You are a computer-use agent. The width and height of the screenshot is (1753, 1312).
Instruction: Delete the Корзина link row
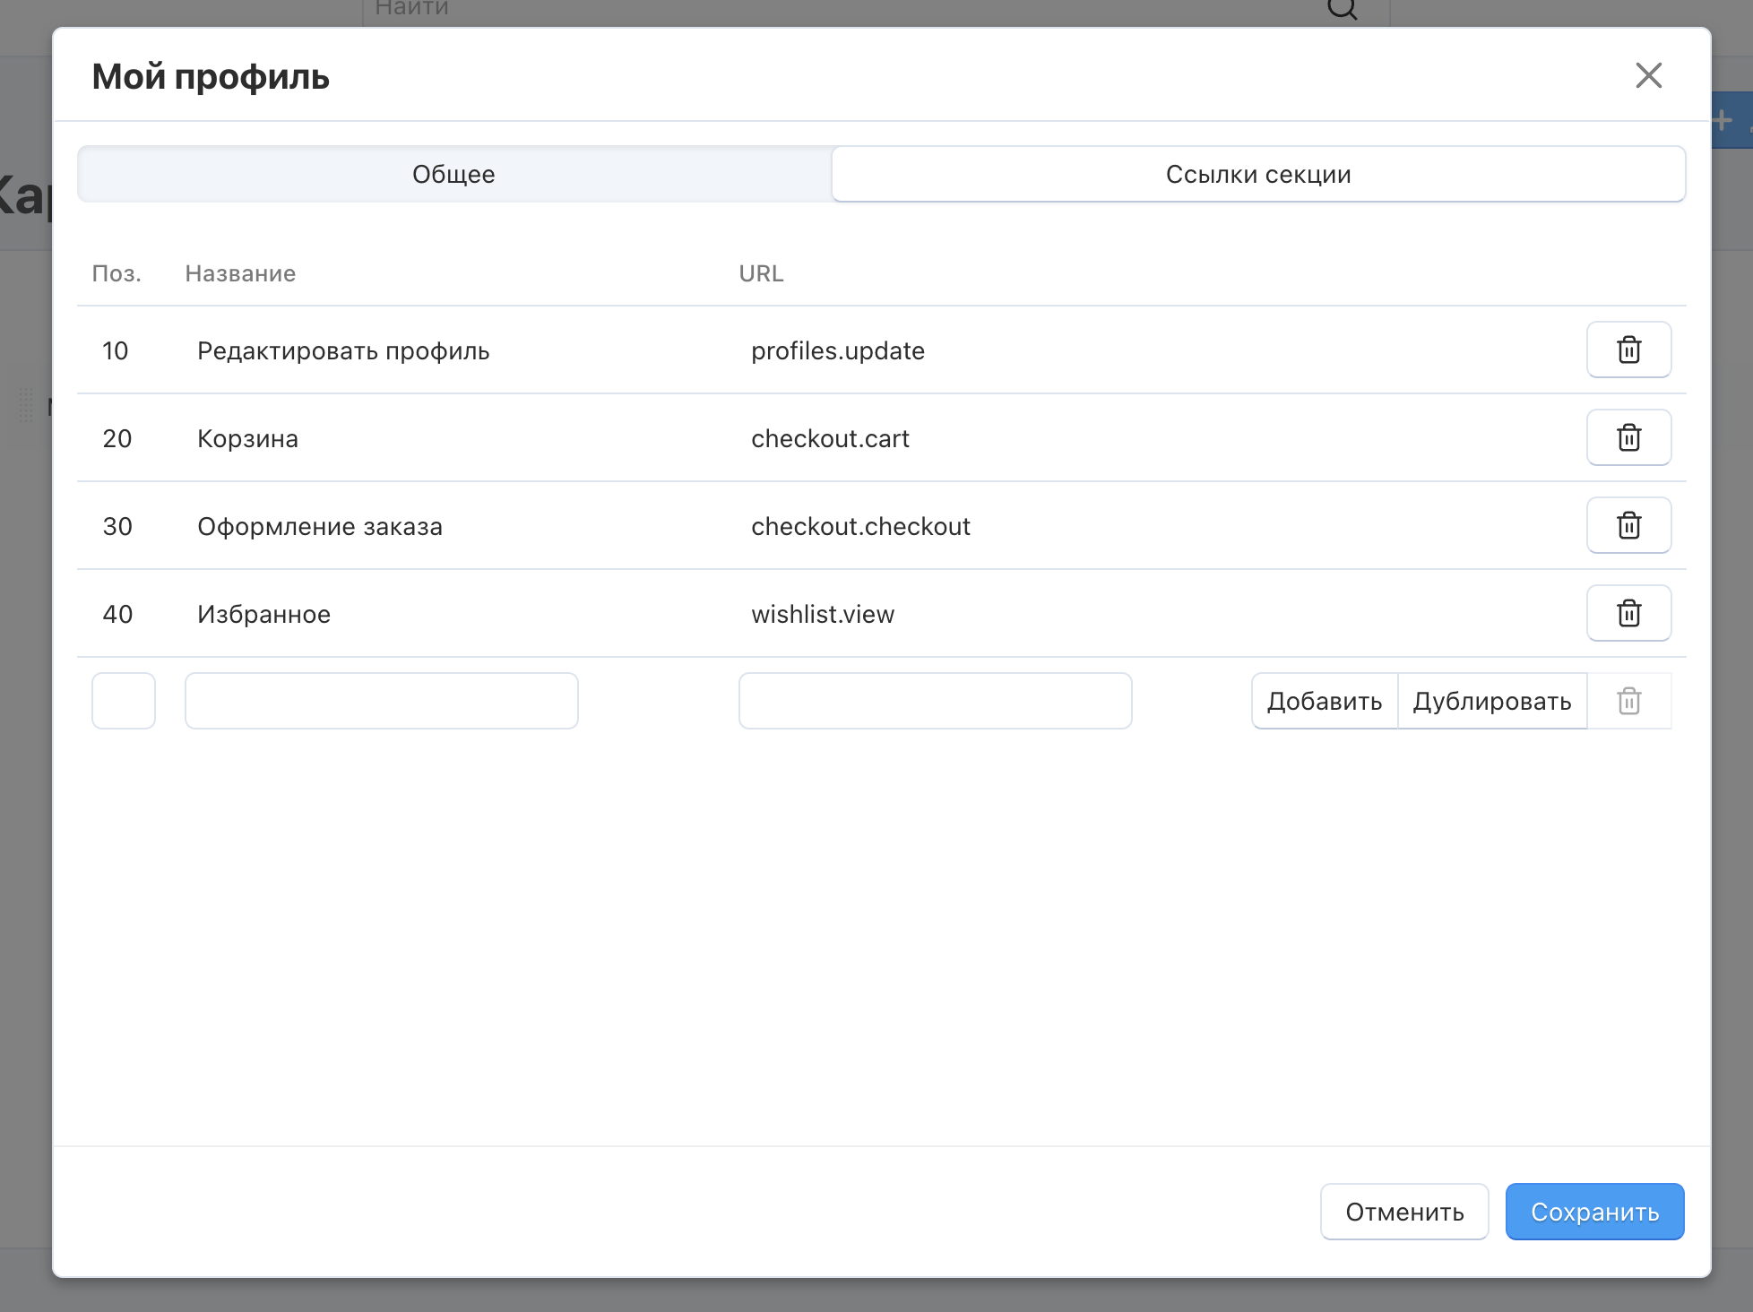[1628, 437]
